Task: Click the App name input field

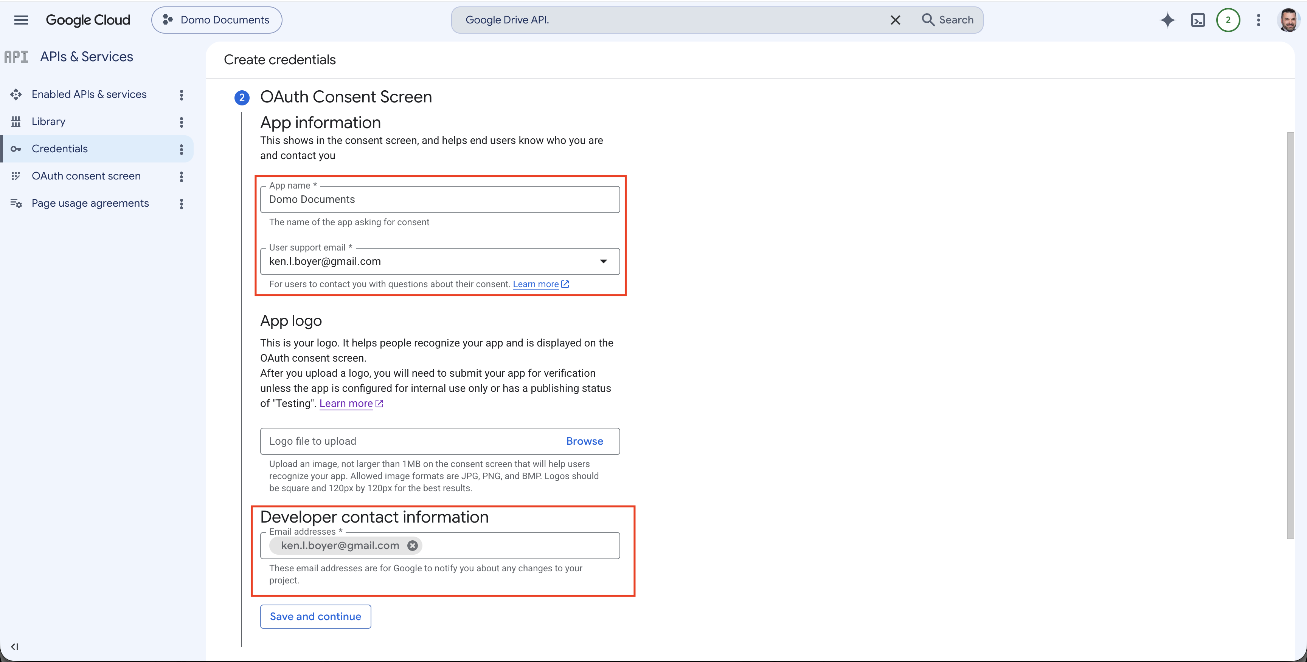Action: 440,199
